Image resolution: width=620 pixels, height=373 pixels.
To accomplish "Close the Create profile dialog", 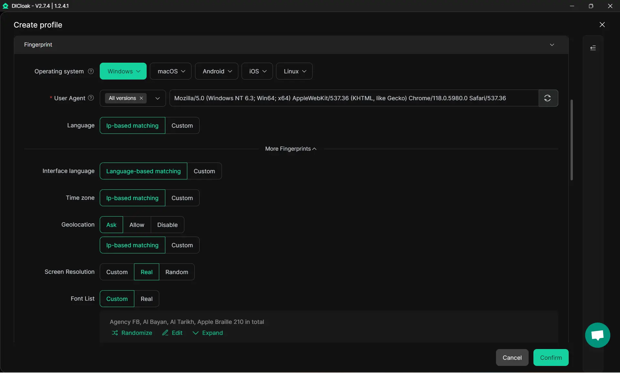I will [602, 25].
